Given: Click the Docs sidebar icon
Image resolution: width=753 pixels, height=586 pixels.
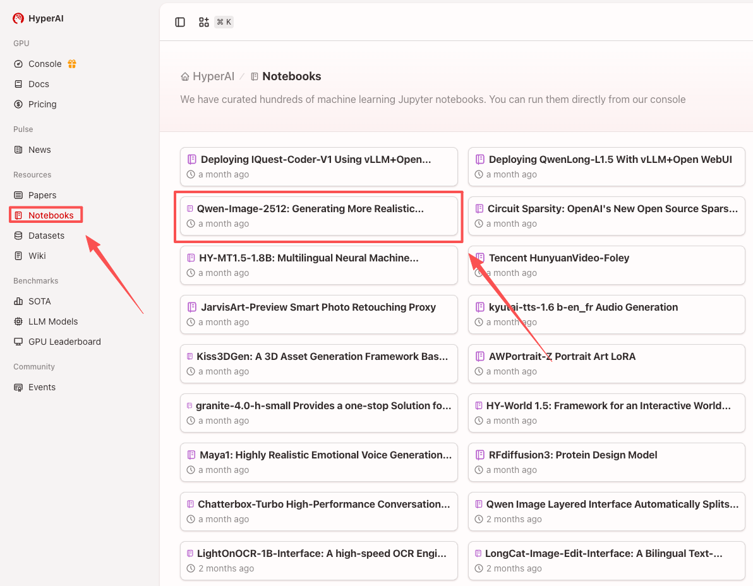Looking at the screenshot, I should (18, 84).
